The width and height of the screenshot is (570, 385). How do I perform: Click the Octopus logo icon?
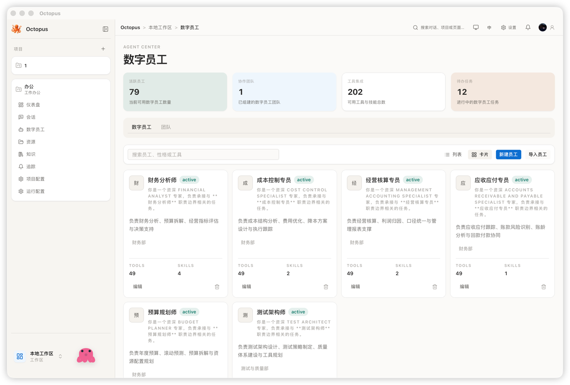click(17, 29)
